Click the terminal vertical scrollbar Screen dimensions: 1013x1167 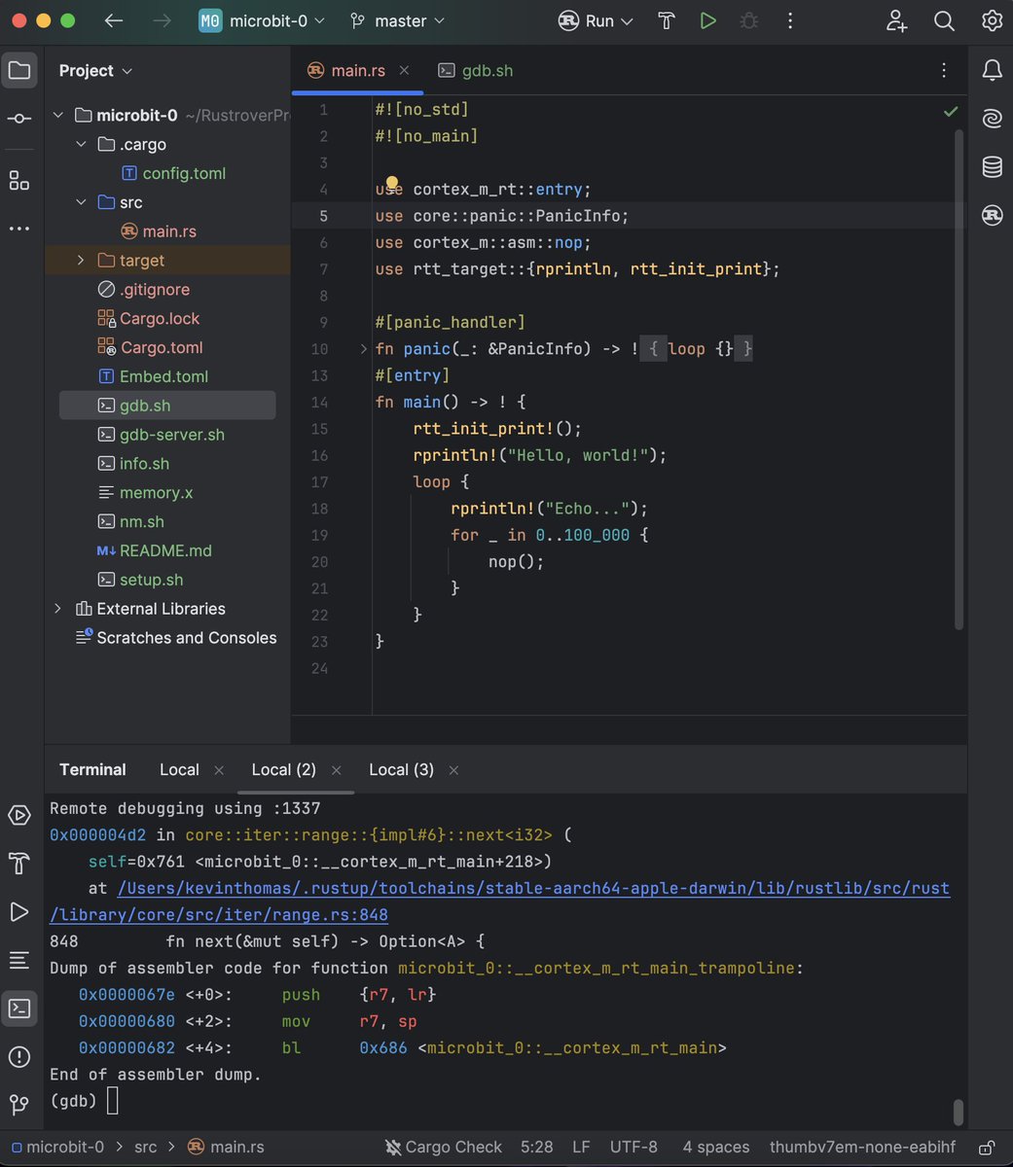click(x=959, y=1112)
